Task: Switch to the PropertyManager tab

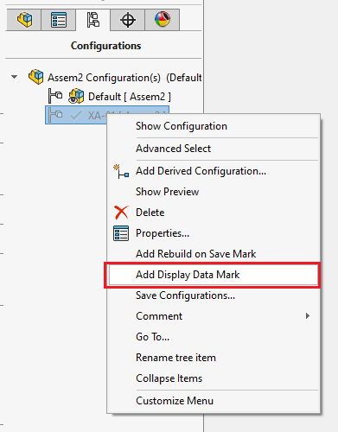Action: pyautogui.click(x=59, y=20)
